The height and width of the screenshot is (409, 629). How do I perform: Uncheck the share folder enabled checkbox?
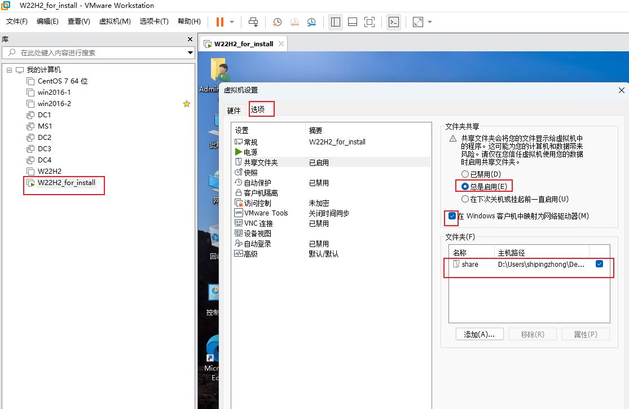coord(599,264)
